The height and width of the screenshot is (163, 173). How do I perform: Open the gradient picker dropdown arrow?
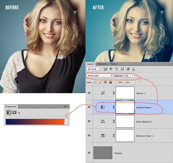click(x=66, y=122)
